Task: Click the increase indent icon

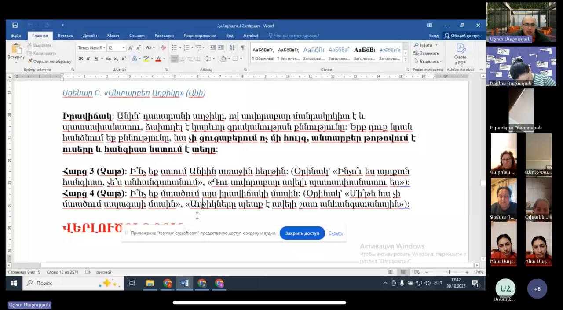Action: [221, 47]
